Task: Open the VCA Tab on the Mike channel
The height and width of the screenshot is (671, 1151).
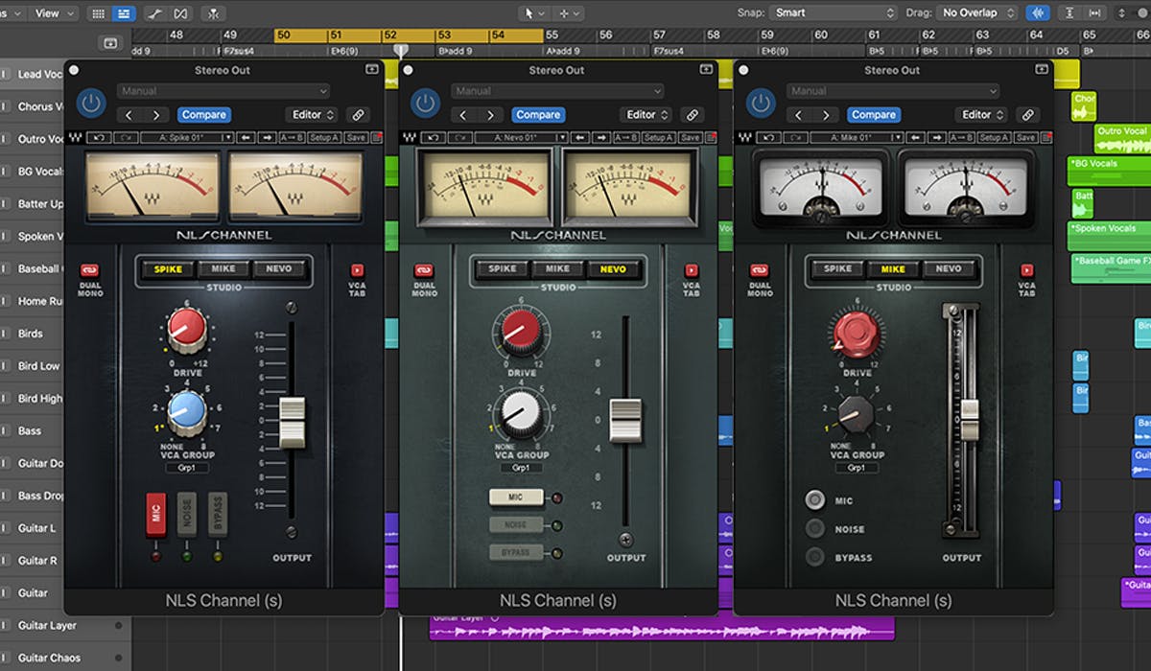Action: [1027, 271]
